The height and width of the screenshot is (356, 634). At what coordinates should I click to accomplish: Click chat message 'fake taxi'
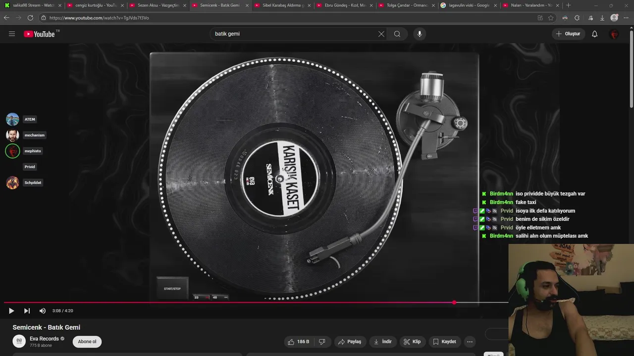[x=526, y=202]
